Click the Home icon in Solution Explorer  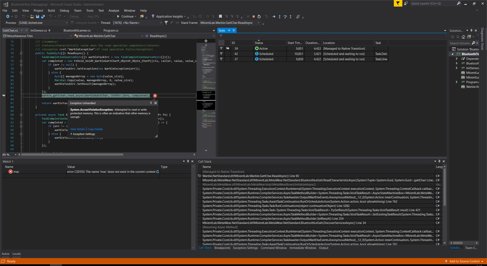click(x=463, y=37)
